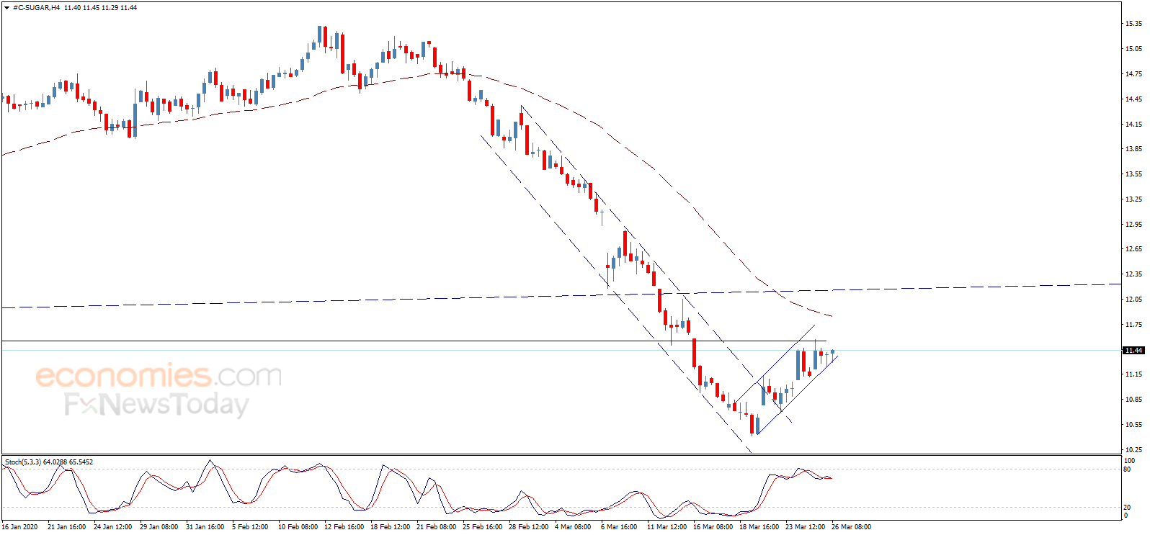
Task: Click the 18 Feb 12:00 time label
Action: click(x=390, y=527)
